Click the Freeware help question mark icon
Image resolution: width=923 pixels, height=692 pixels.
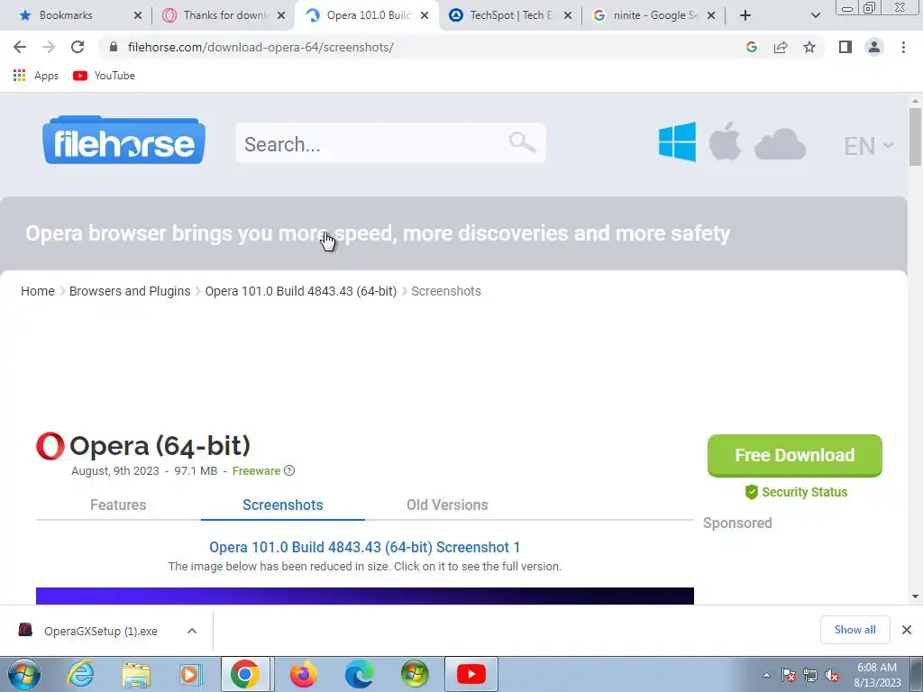(x=289, y=470)
